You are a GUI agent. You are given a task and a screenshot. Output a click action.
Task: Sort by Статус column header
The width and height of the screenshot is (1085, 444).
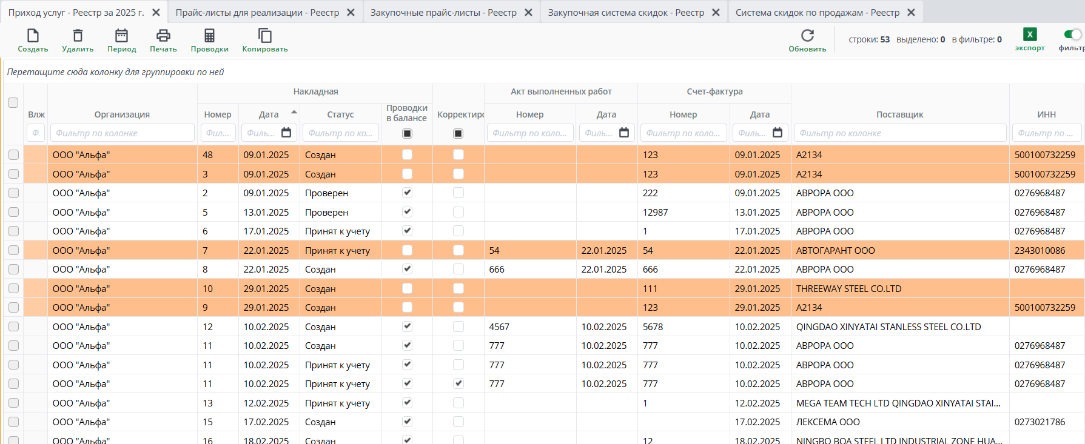[x=340, y=114]
